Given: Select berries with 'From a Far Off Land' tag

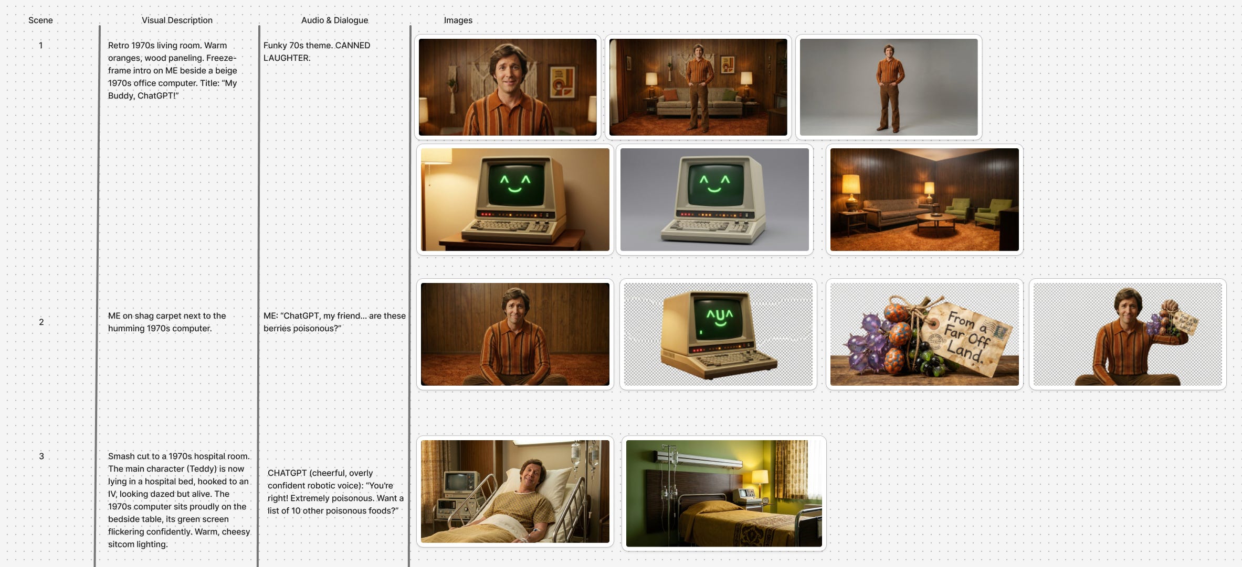Looking at the screenshot, I should [924, 334].
